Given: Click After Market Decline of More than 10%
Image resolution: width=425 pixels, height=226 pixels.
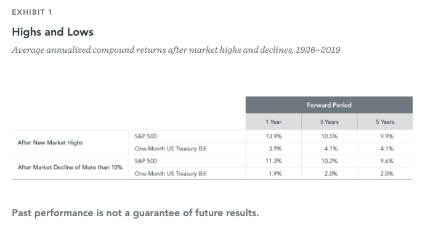Looking at the screenshot, I should pos(70,167).
